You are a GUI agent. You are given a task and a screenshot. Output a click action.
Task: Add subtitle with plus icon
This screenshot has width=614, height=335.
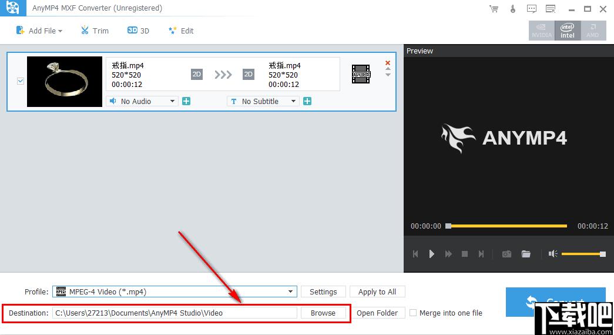coord(307,101)
